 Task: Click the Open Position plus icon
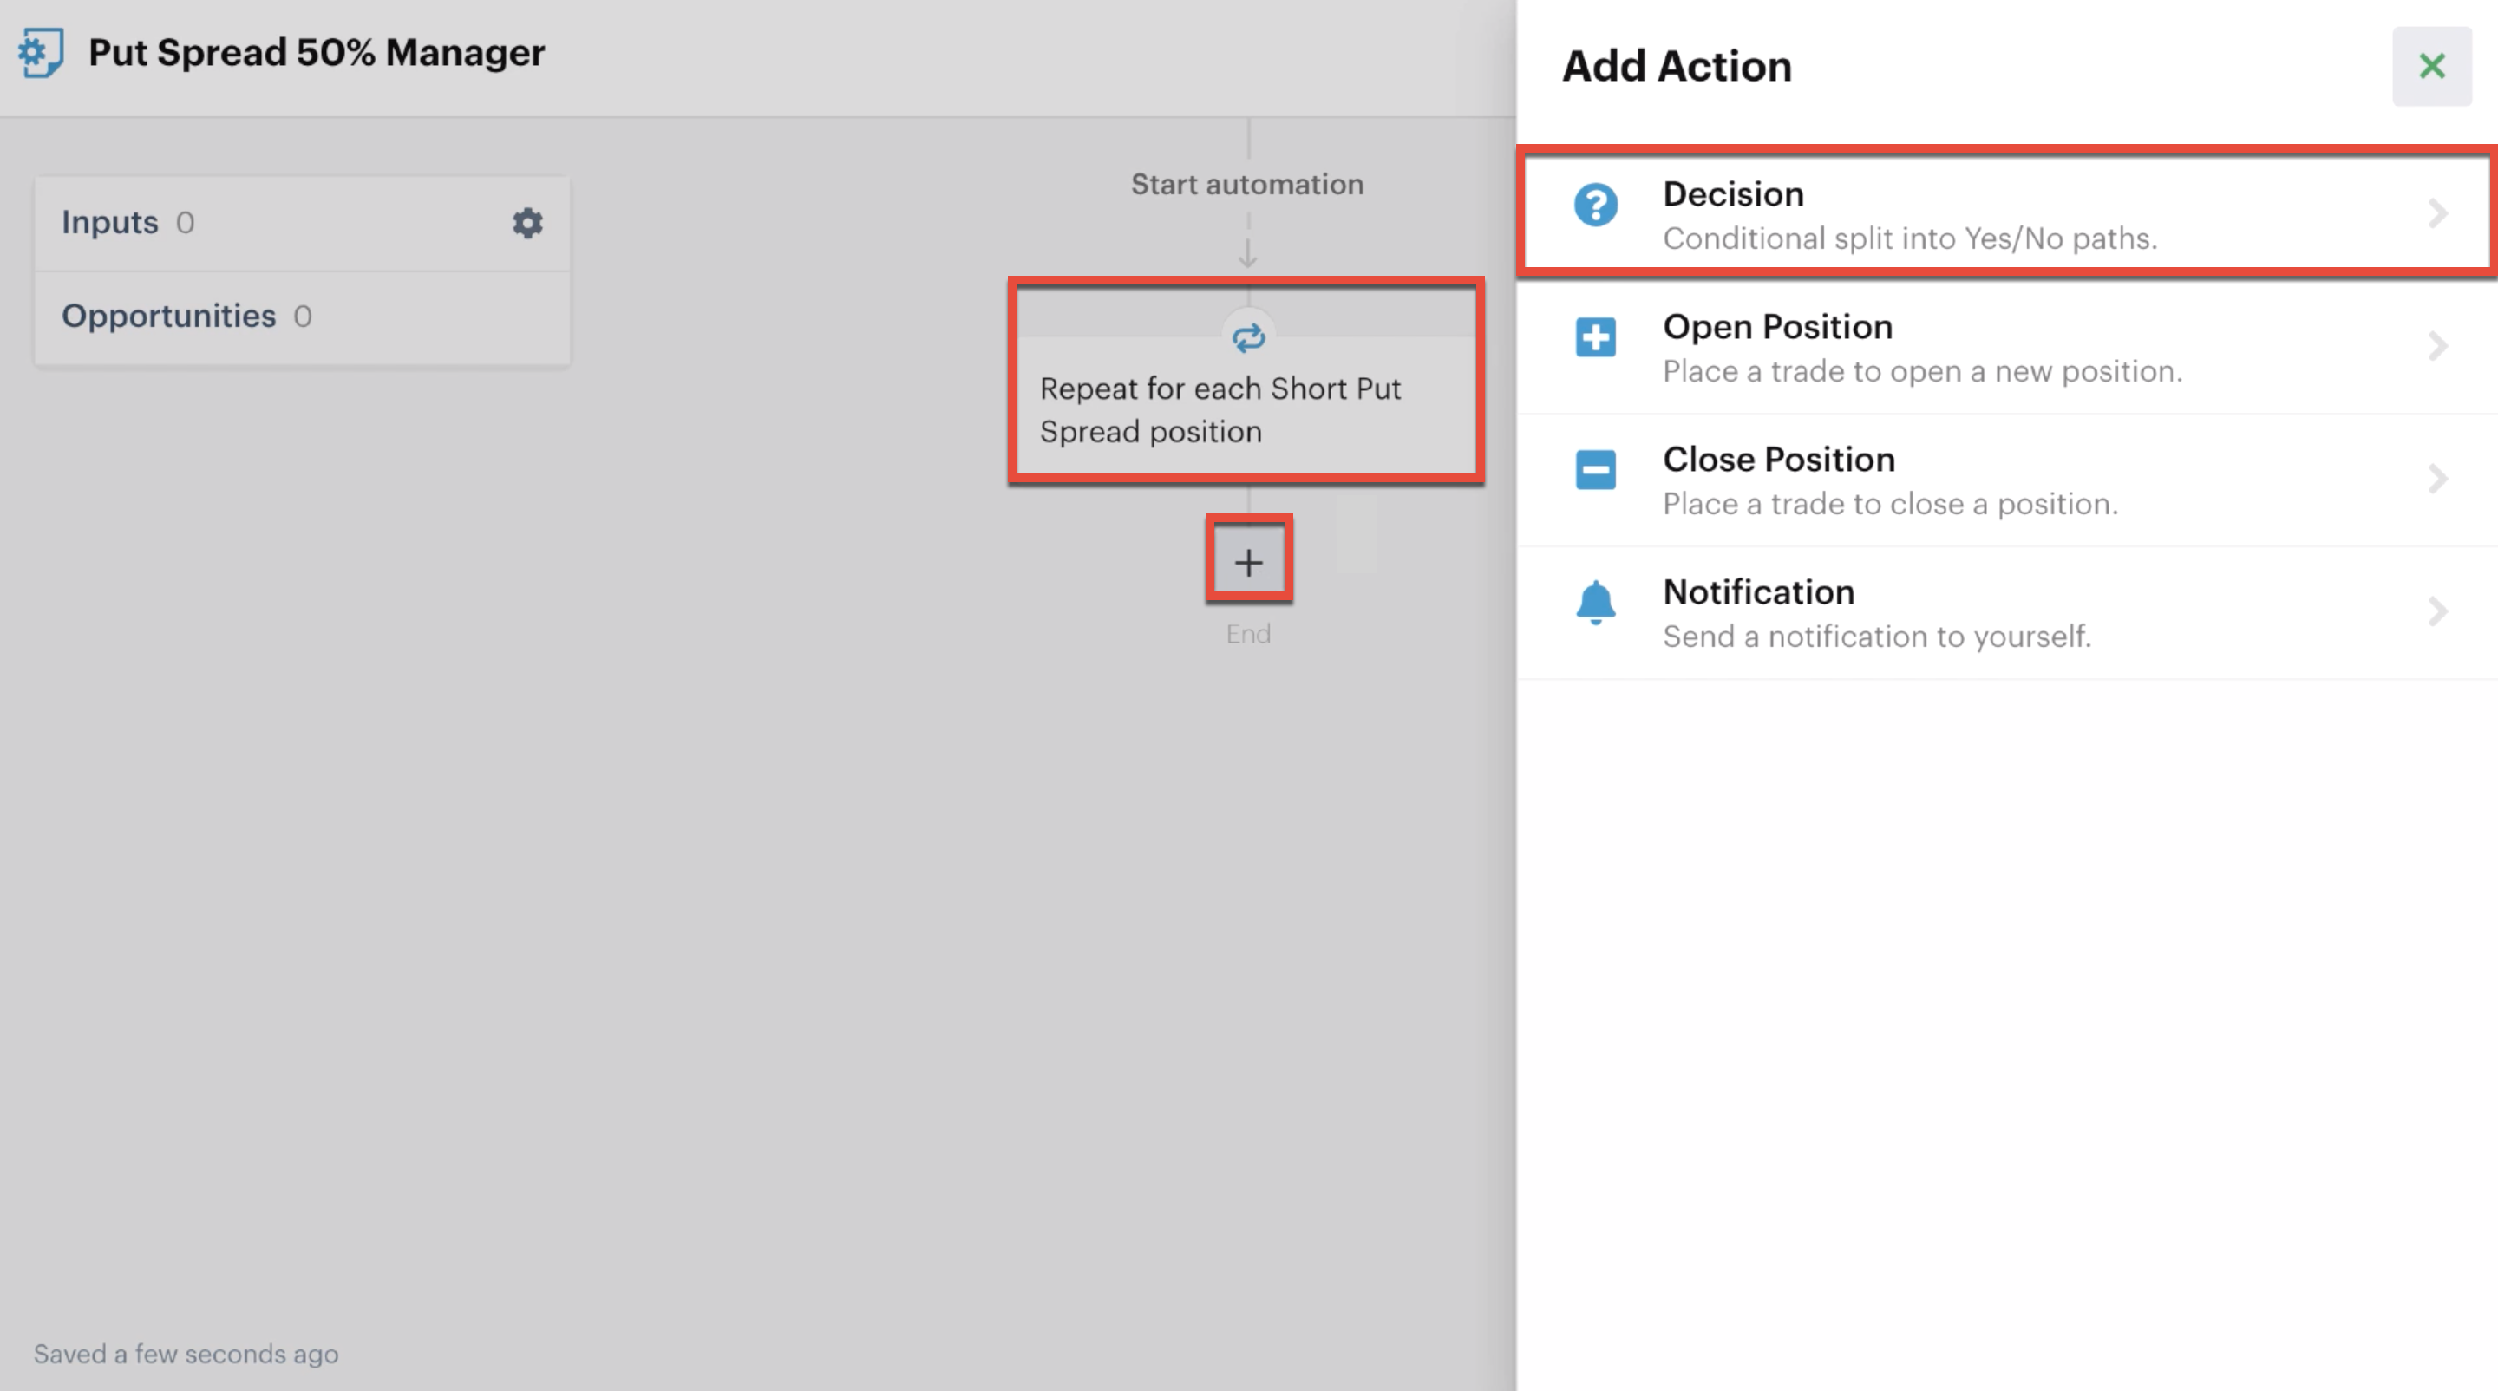pos(1595,337)
